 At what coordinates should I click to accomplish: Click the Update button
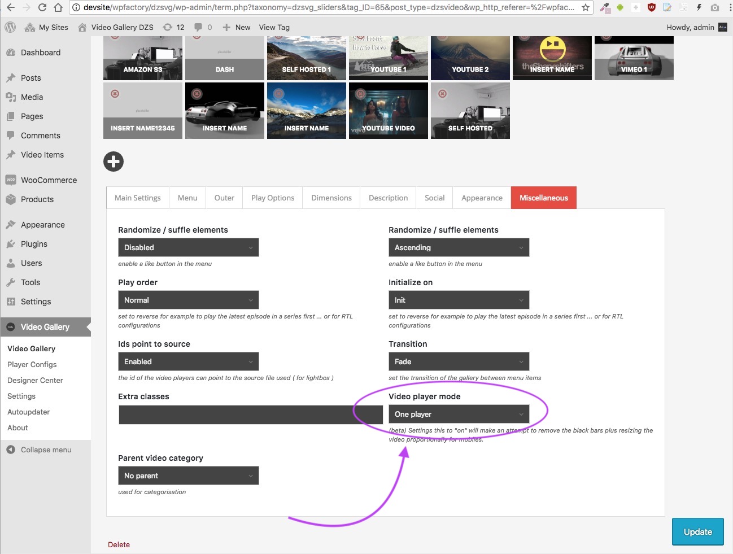(x=698, y=531)
